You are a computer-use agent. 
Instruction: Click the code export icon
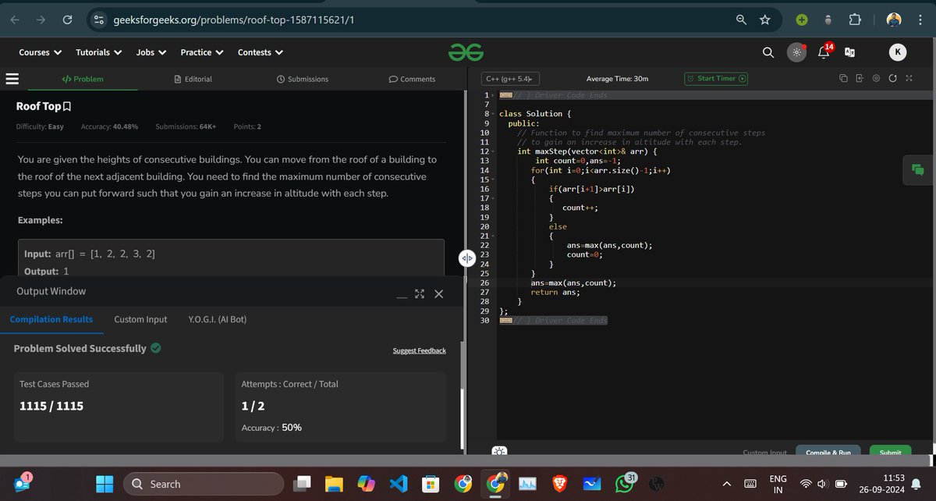[860, 79]
